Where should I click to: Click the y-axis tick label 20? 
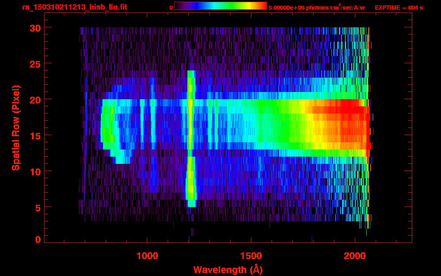[x=35, y=100]
